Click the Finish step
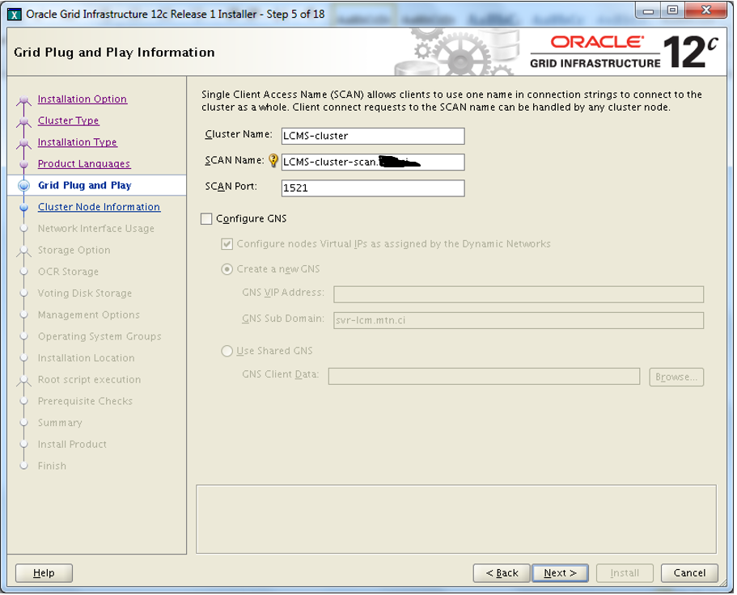 point(52,466)
